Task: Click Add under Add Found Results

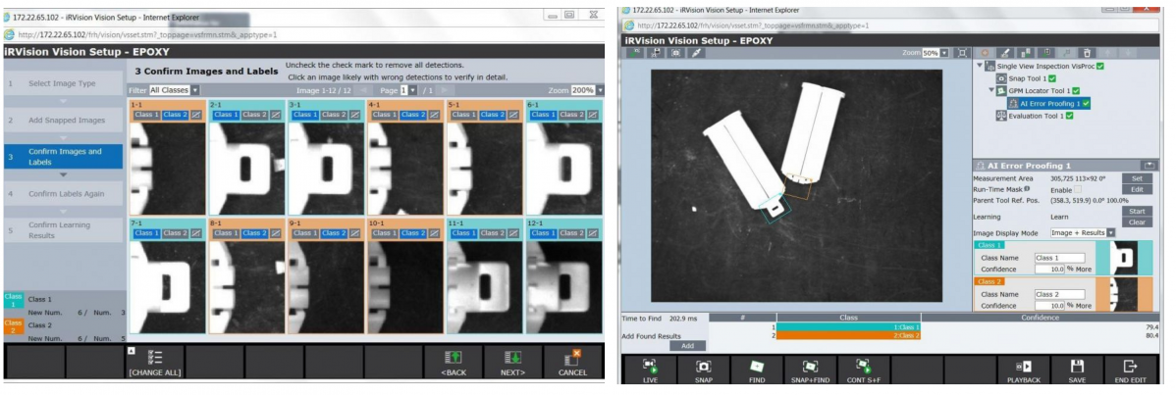Action: [x=688, y=346]
